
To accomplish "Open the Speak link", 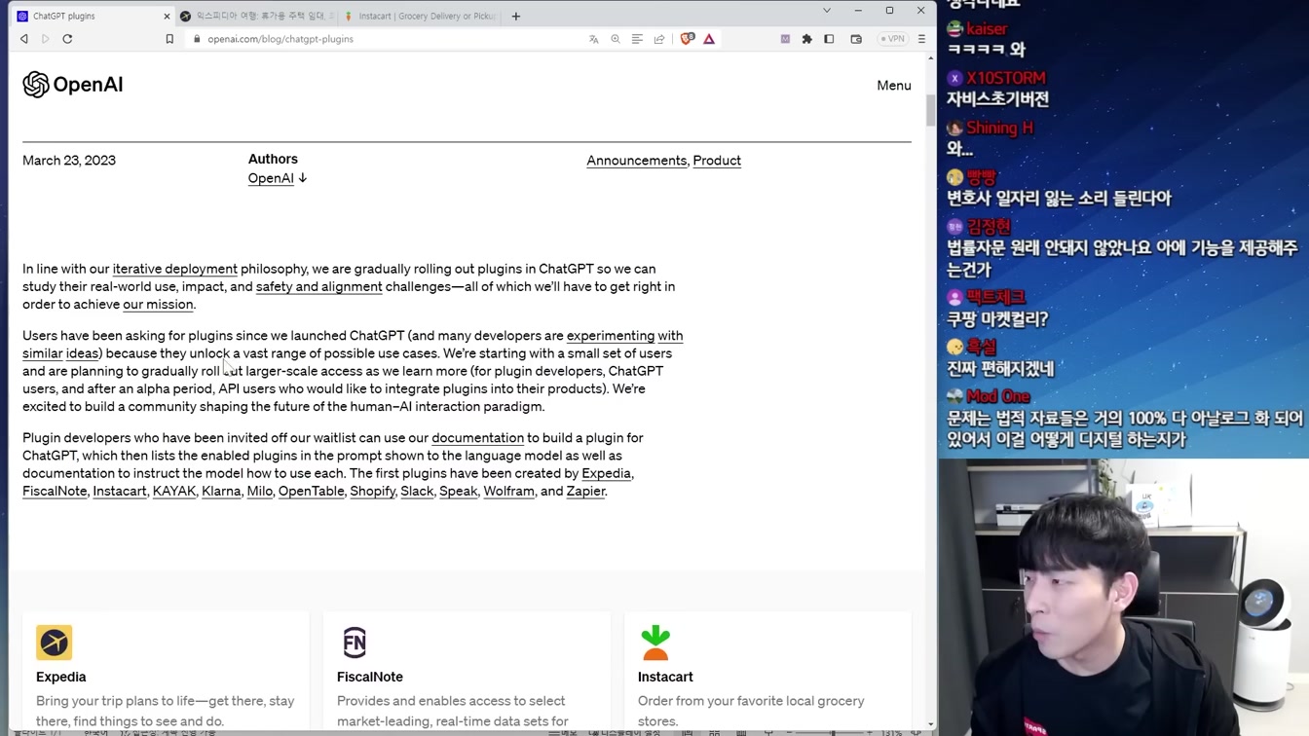I will pyautogui.click(x=458, y=491).
